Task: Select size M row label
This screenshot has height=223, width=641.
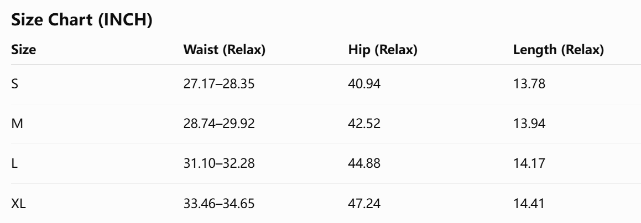Action: click(17, 124)
